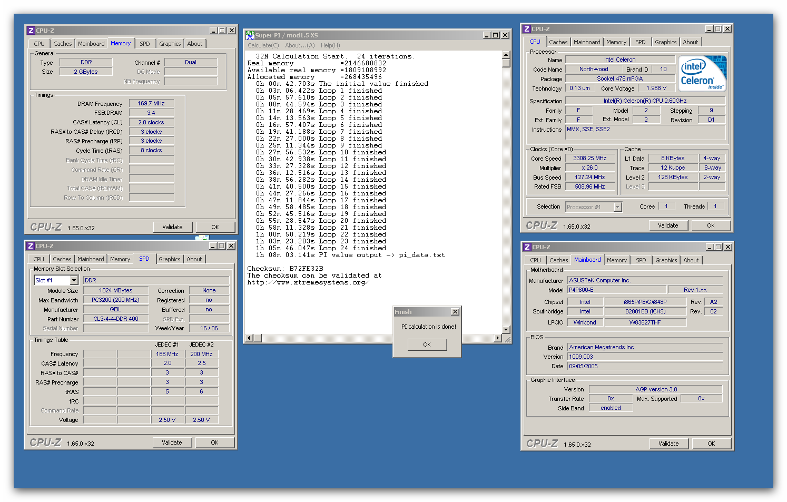787x502 pixels.
Task: Click the CPU-Z icon in CPU window title
Action: pyautogui.click(x=527, y=29)
